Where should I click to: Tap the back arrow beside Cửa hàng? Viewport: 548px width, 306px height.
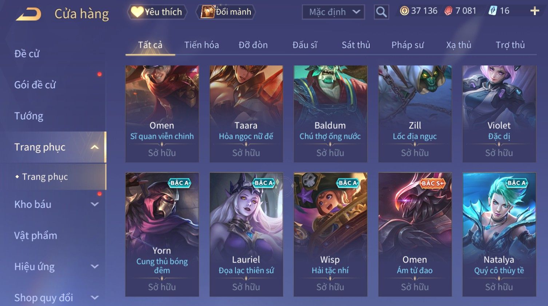(x=29, y=14)
